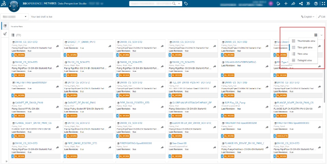Open the SOF-Fire_CS_Pump link

point(235,103)
